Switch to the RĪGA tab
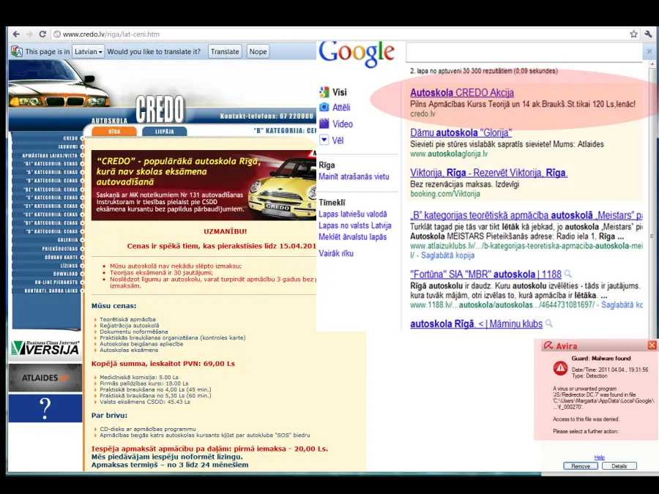659x494 pixels. tap(114, 132)
